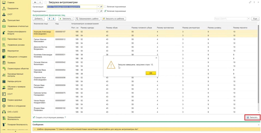
Task: Go back with left arrow button
Action: (x=35, y=2)
